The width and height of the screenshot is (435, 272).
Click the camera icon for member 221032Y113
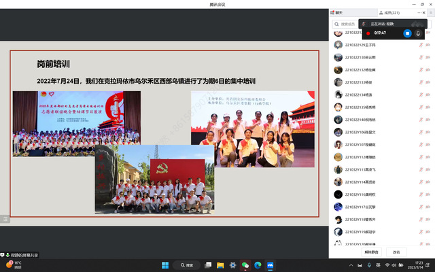[x=428, y=169]
